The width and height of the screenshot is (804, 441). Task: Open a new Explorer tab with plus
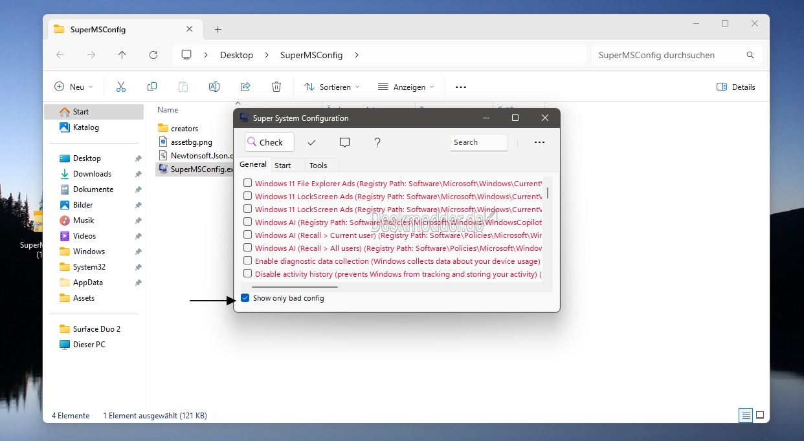(x=218, y=30)
